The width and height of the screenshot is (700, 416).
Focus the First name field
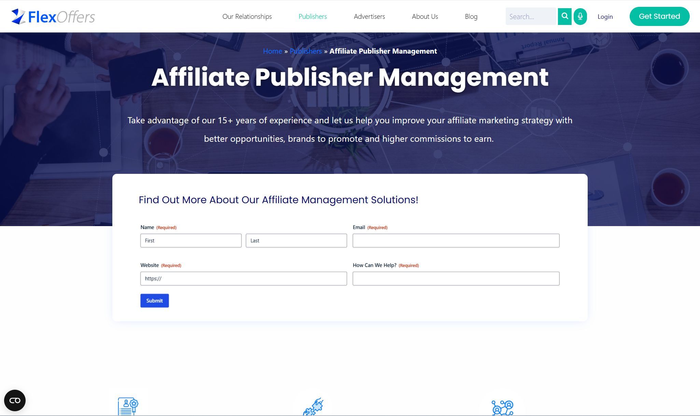[191, 240]
